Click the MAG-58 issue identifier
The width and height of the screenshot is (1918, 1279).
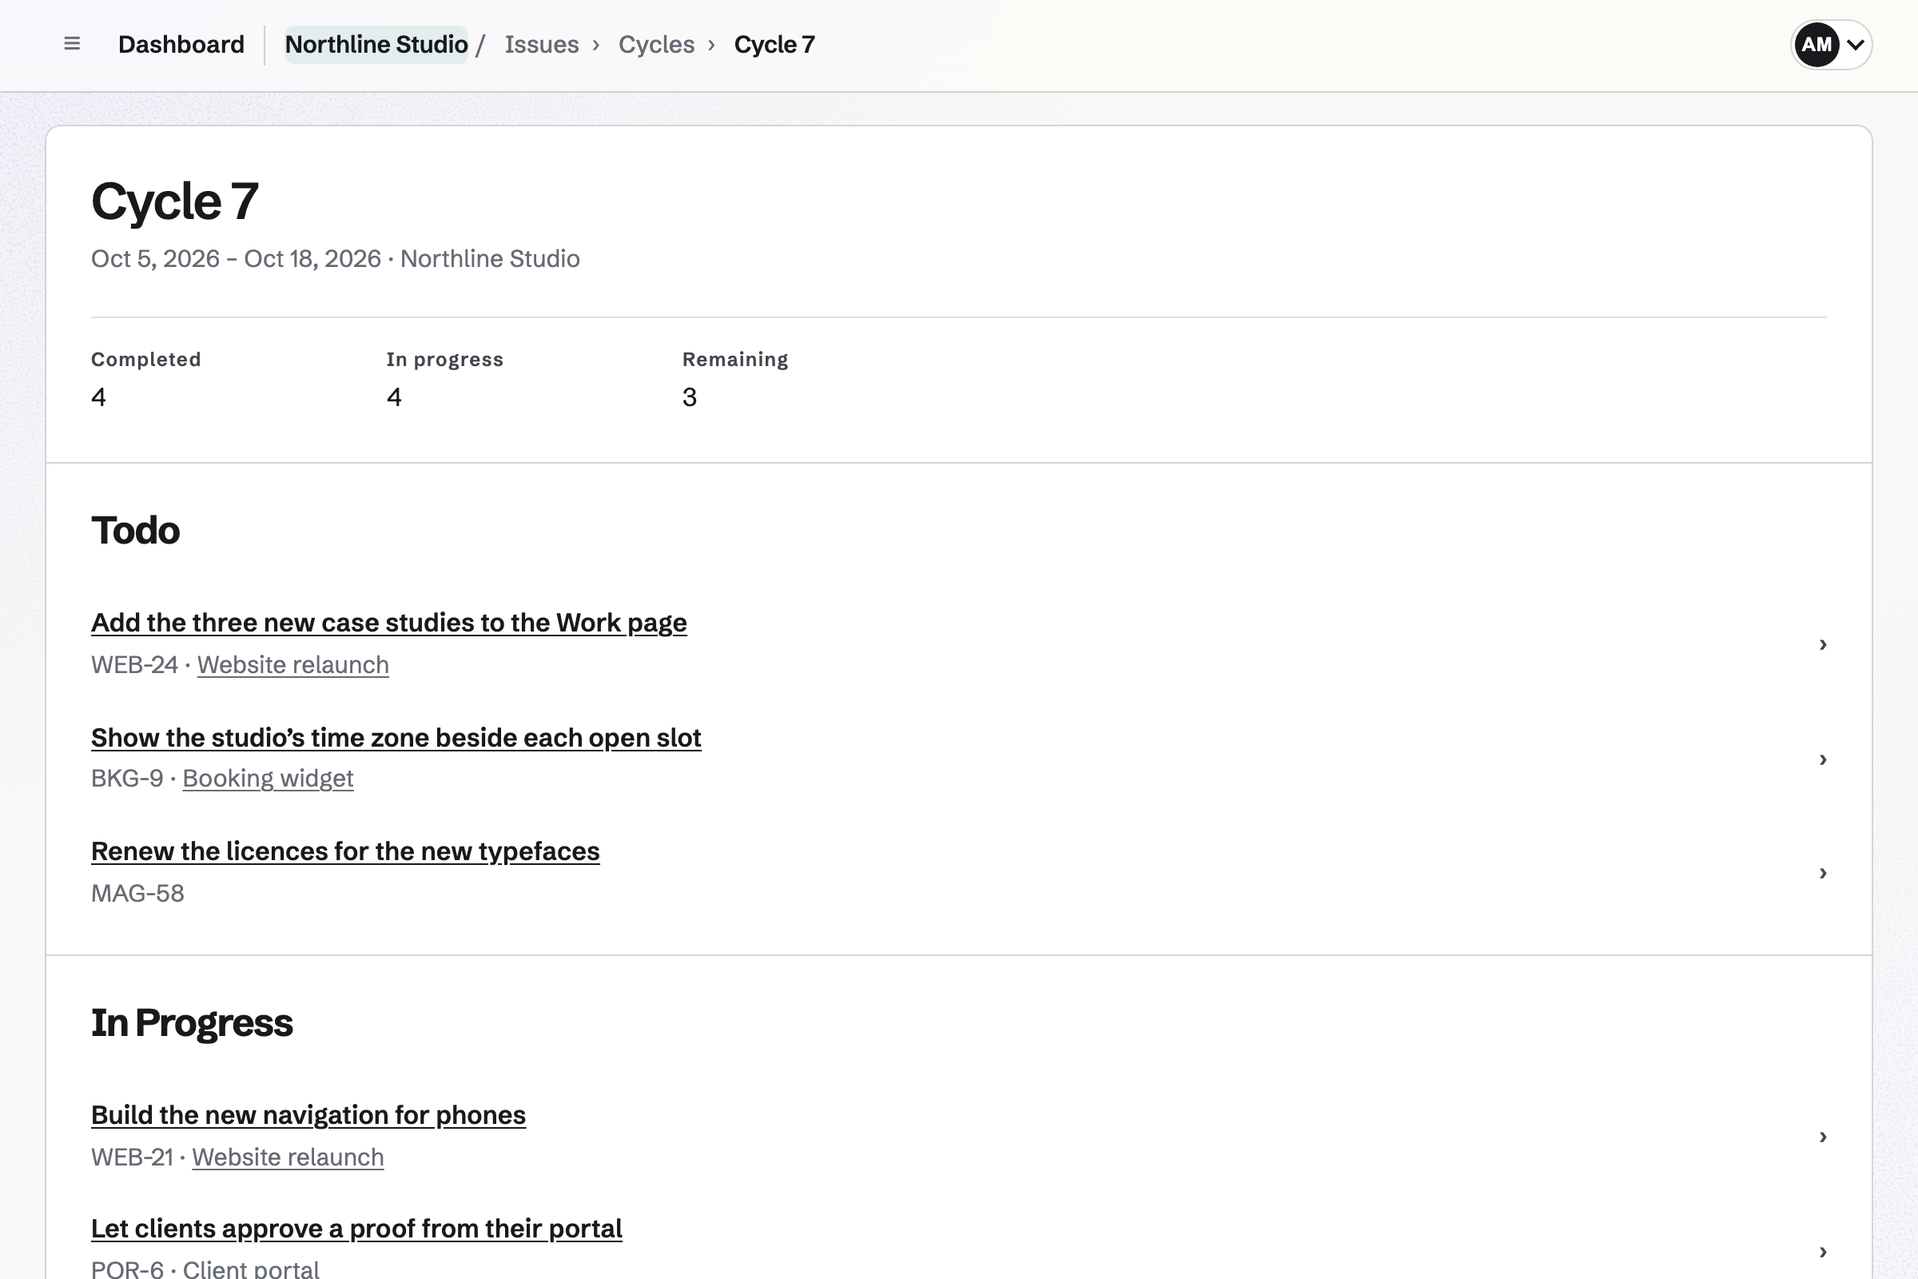coord(137,893)
